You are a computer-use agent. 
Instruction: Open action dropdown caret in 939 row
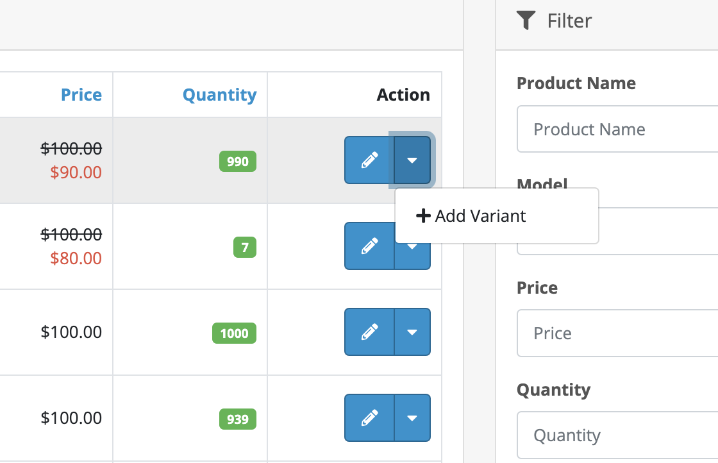coord(412,417)
